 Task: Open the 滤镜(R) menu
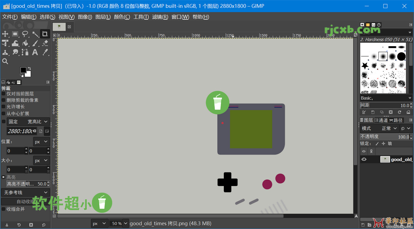click(x=160, y=17)
